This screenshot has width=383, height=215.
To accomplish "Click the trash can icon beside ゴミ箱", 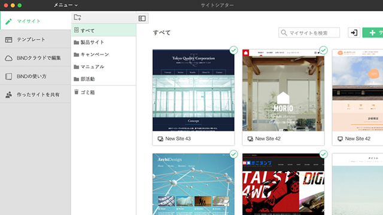I will pos(77,92).
